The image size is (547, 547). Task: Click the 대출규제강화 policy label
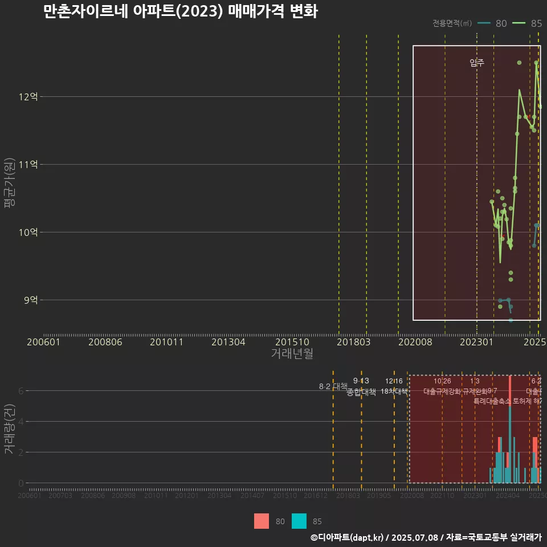coord(442,391)
